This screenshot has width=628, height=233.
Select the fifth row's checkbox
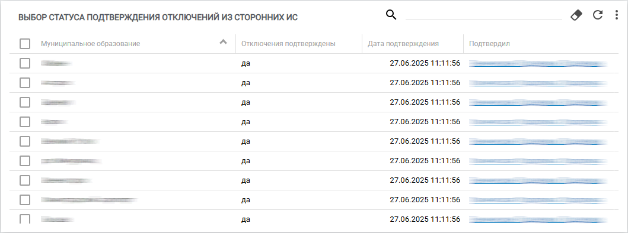[25, 141]
